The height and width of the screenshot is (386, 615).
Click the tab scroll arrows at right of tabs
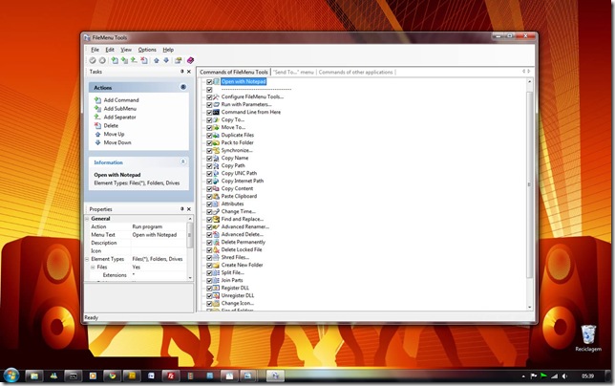(526, 72)
